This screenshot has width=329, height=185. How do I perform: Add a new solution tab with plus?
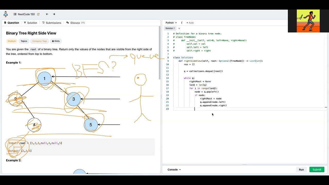[179, 28]
